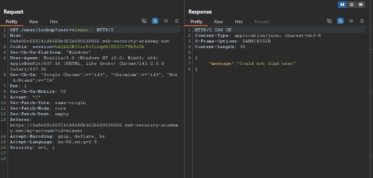
Task: Click the Request panel title
Action: coord(14,12)
